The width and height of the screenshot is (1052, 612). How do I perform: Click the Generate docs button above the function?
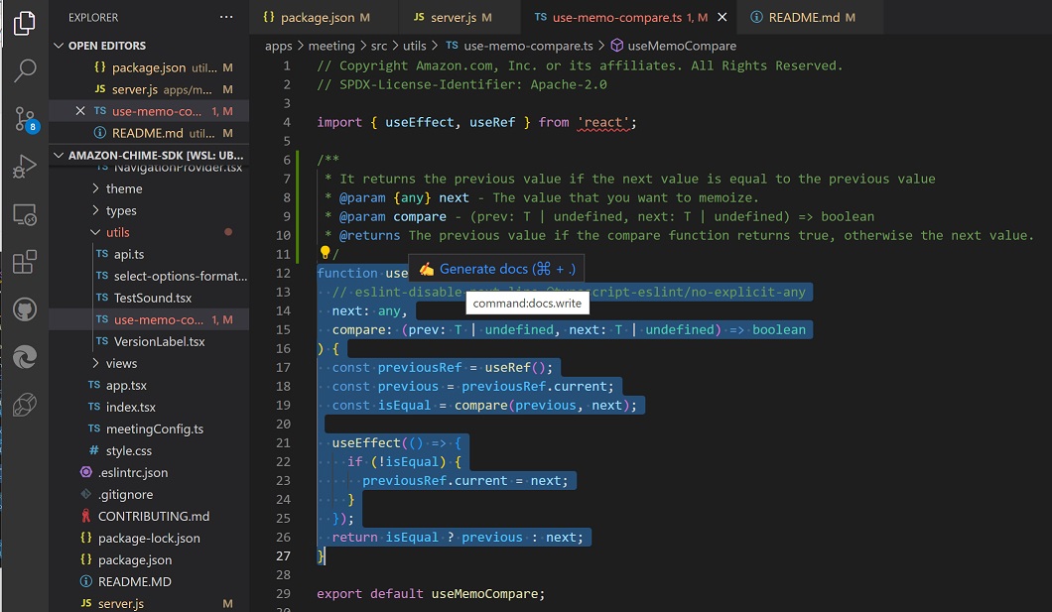click(x=496, y=268)
